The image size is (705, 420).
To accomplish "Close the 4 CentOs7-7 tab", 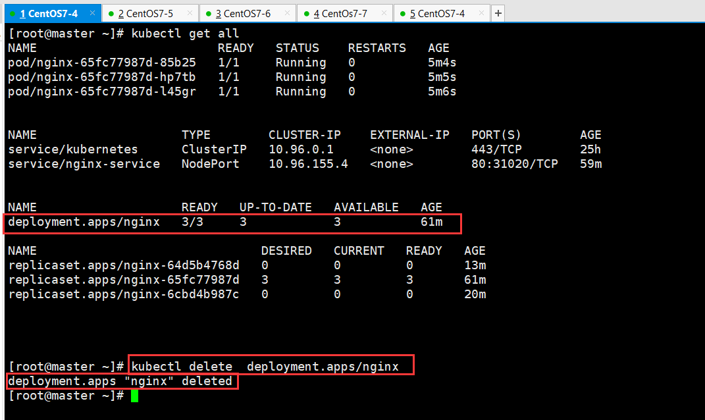I will (x=384, y=13).
